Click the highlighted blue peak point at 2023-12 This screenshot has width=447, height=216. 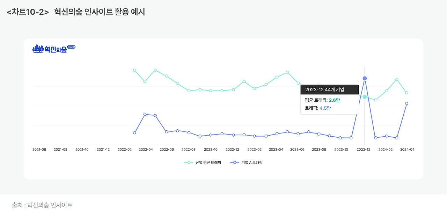(365, 78)
